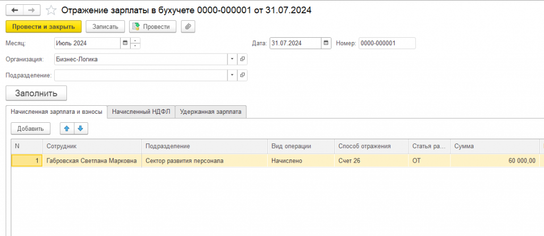Click Провести и закрыть button
The image size is (544, 236).
click(44, 27)
